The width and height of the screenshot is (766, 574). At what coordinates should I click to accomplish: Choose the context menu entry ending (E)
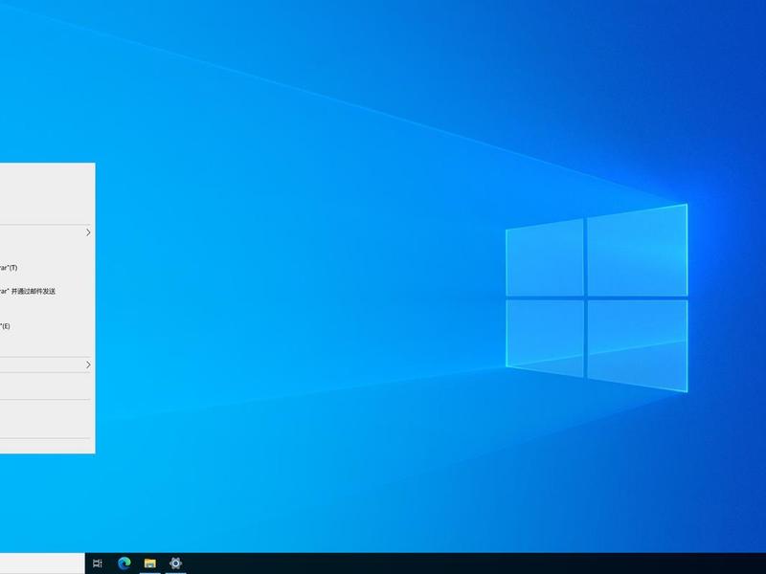tap(45, 326)
